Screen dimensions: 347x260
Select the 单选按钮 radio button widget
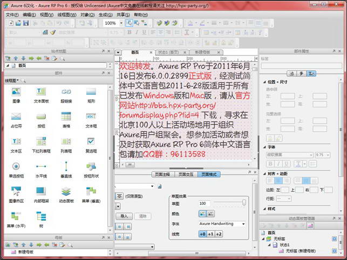16,170
